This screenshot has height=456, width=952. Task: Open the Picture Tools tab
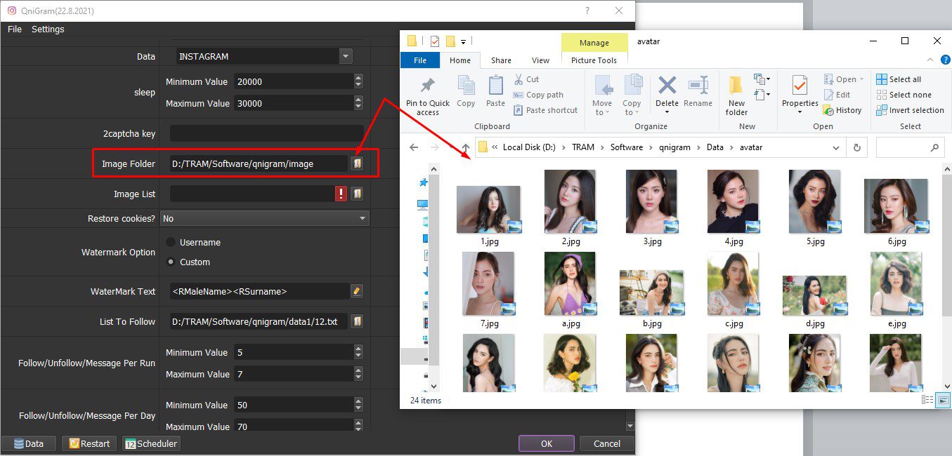594,60
